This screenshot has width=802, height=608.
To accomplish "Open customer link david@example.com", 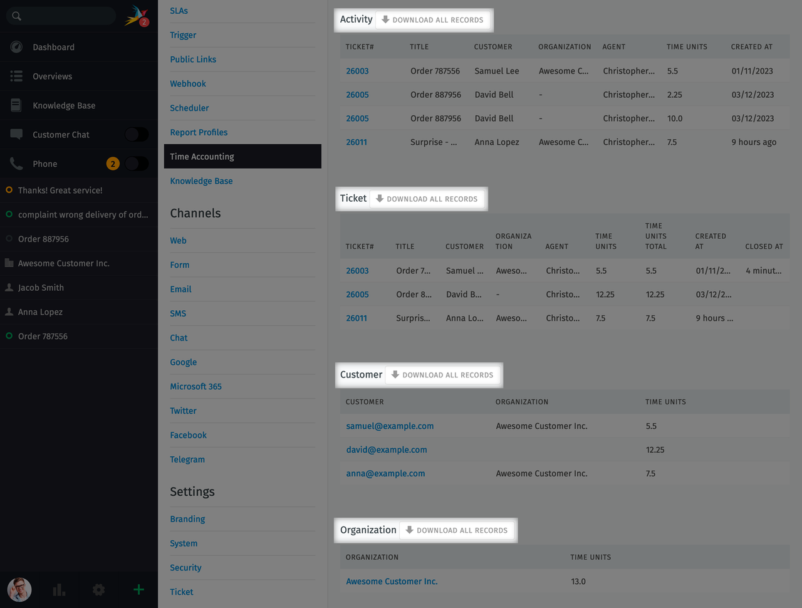I will 387,449.
